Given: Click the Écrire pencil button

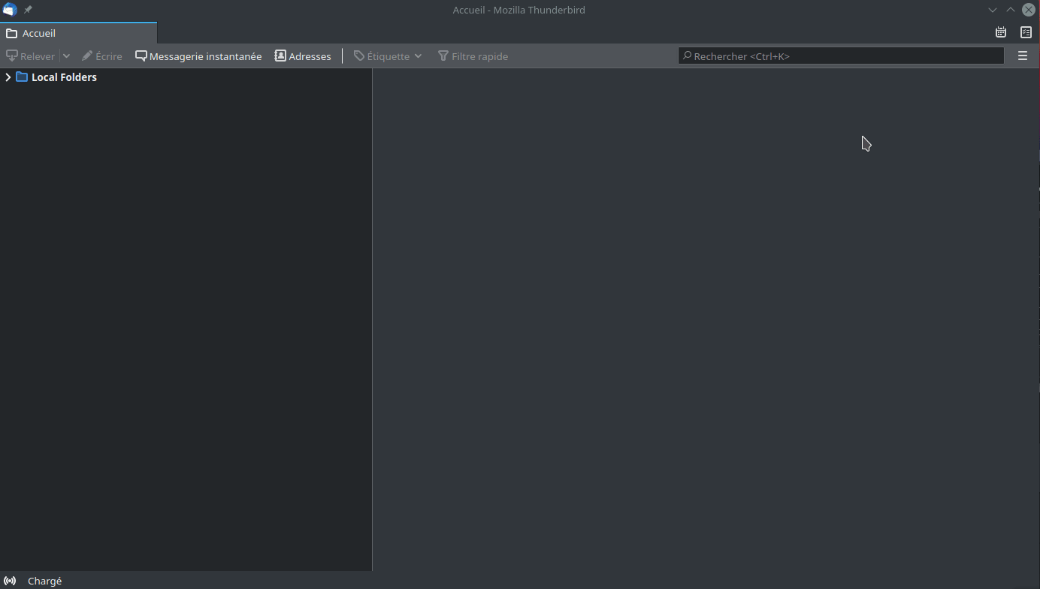Looking at the screenshot, I should click(102, 56).
